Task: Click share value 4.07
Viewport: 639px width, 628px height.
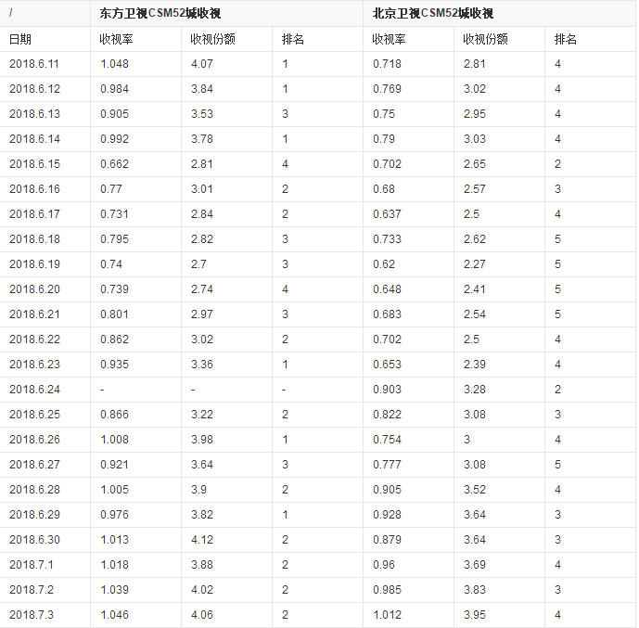Action: (202, 64)
